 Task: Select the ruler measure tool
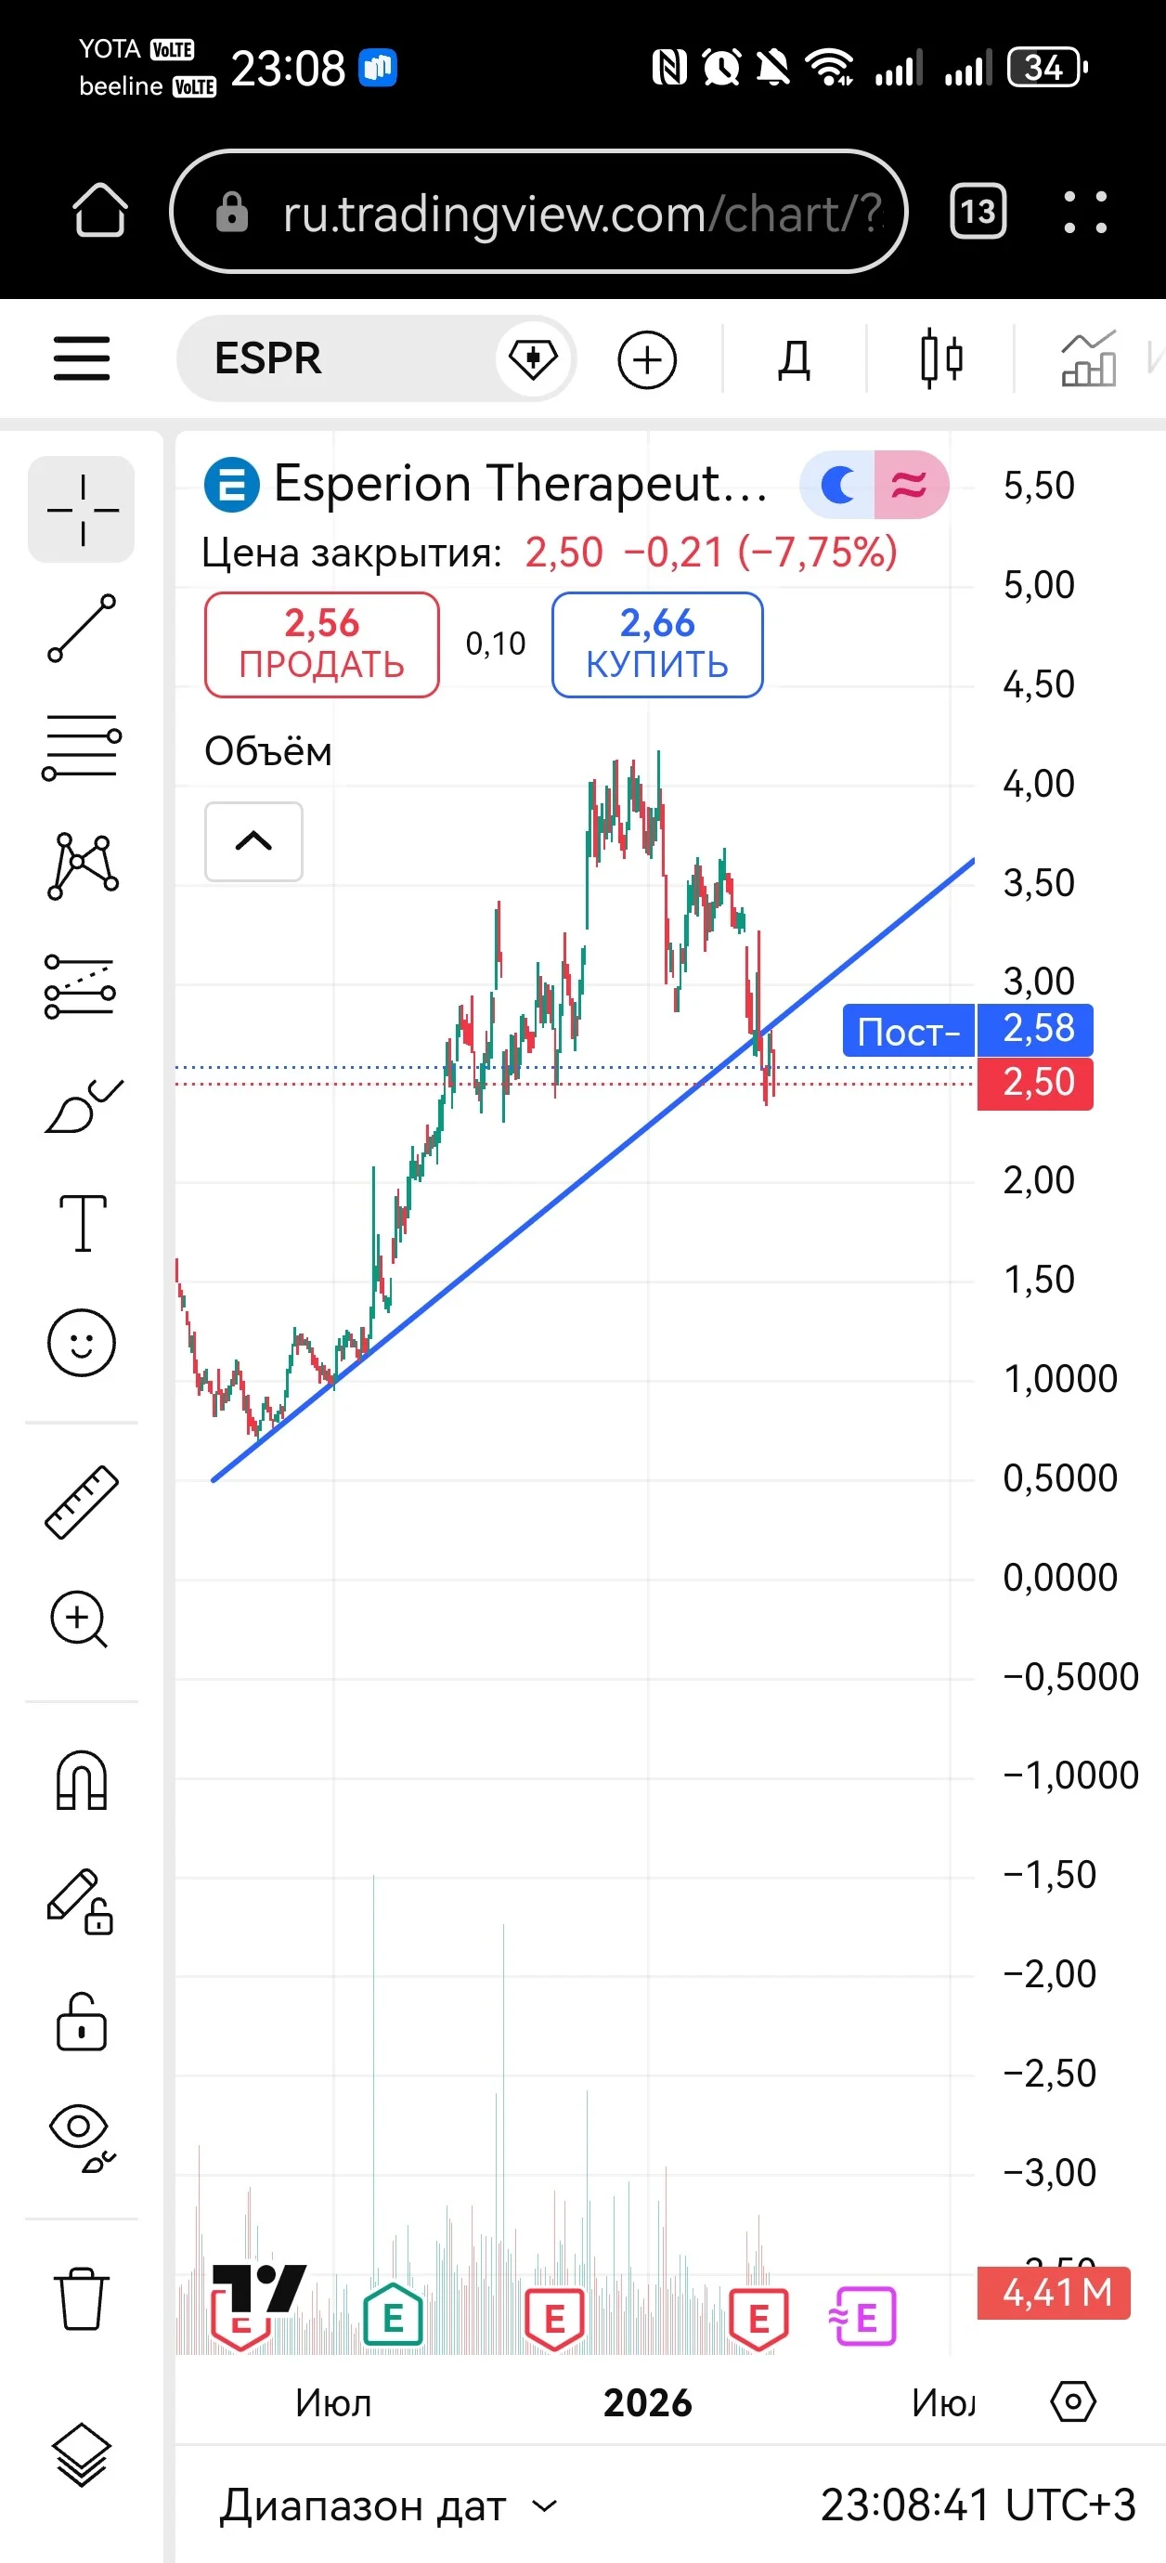pyautogui.click(x=82, y=1503)
